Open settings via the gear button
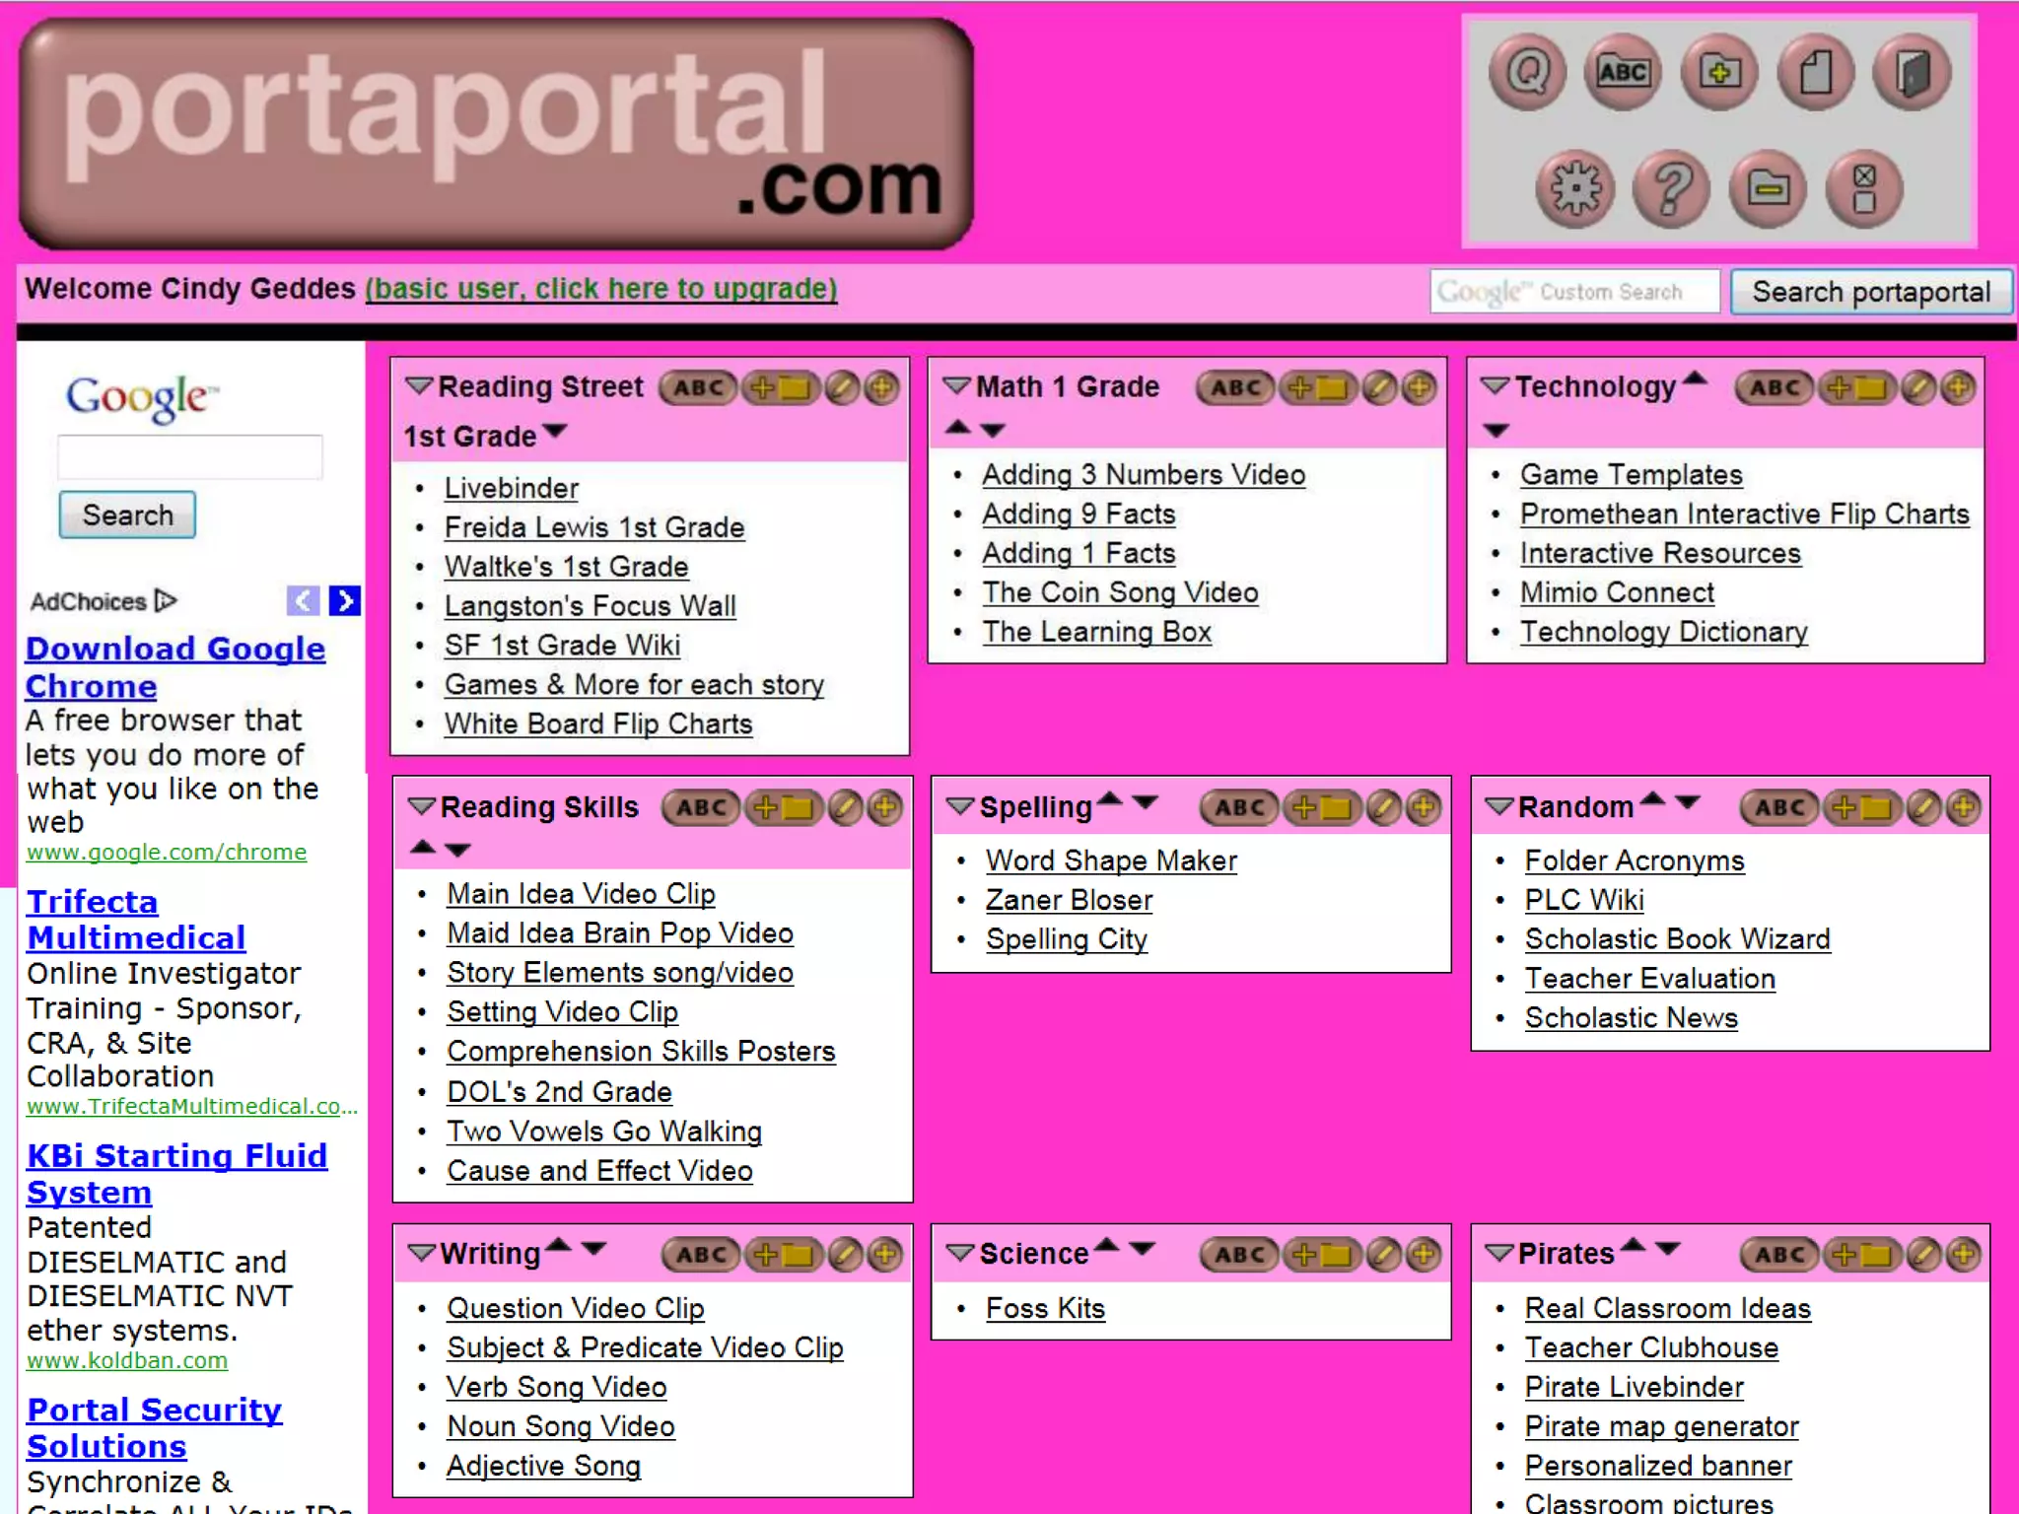2019x1514 pixels. [1574, 187]
